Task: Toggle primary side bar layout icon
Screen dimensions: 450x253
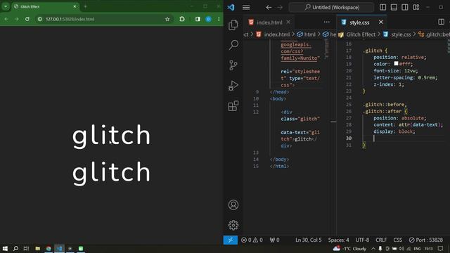Action: click(x=382, y=7)
